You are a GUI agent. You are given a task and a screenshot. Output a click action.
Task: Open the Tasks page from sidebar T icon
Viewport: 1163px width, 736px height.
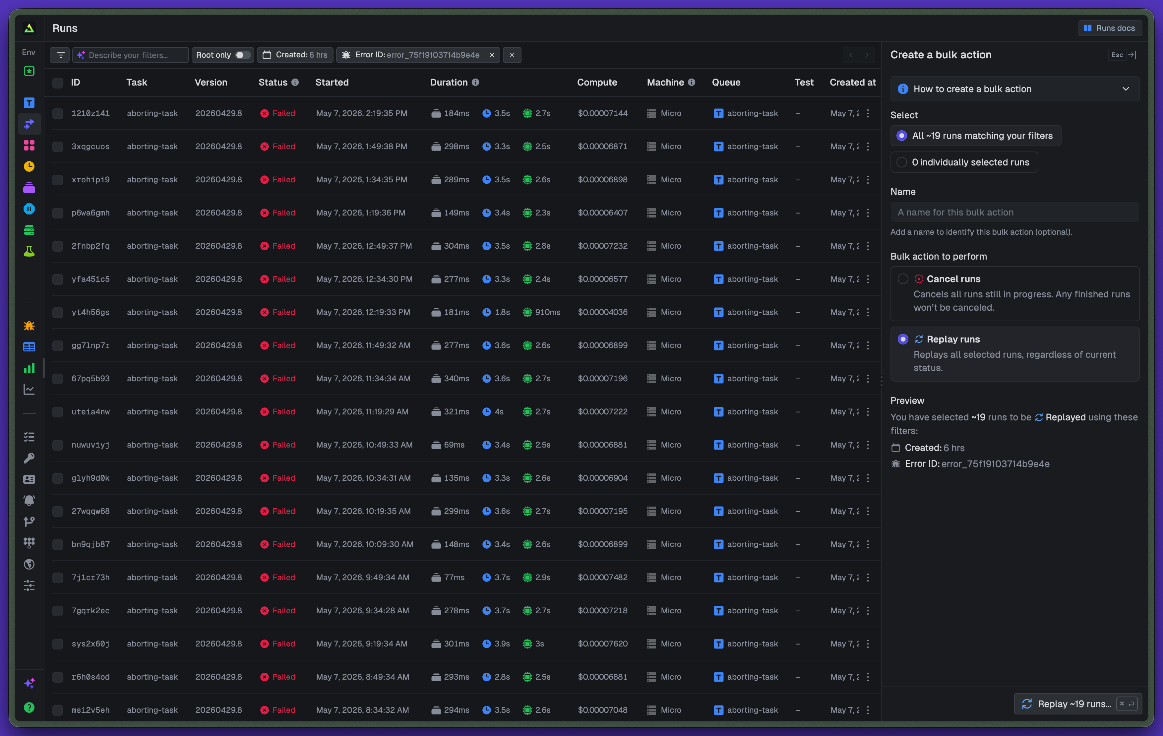(x=29, y=103)
